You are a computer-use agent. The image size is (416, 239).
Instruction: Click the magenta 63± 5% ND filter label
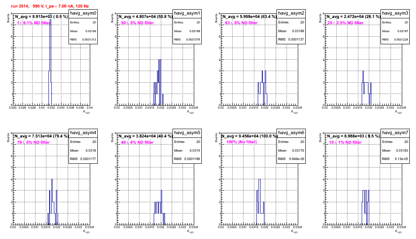(241, 23)
